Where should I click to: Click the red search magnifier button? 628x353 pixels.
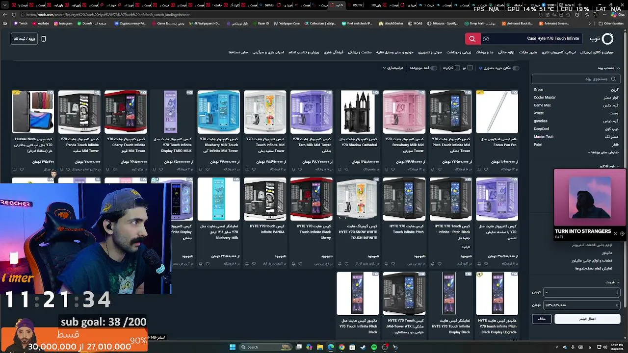pyautogui.click(x=472, y=39)
